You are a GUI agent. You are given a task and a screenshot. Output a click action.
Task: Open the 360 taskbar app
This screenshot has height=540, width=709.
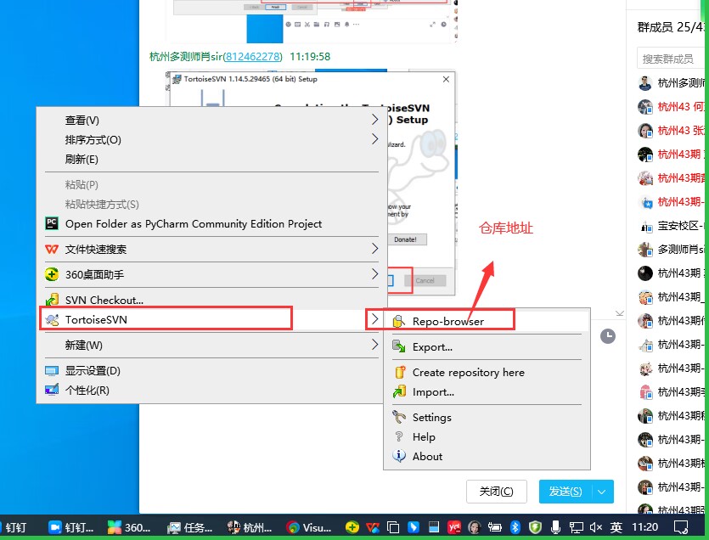click(x=129, y=527)
